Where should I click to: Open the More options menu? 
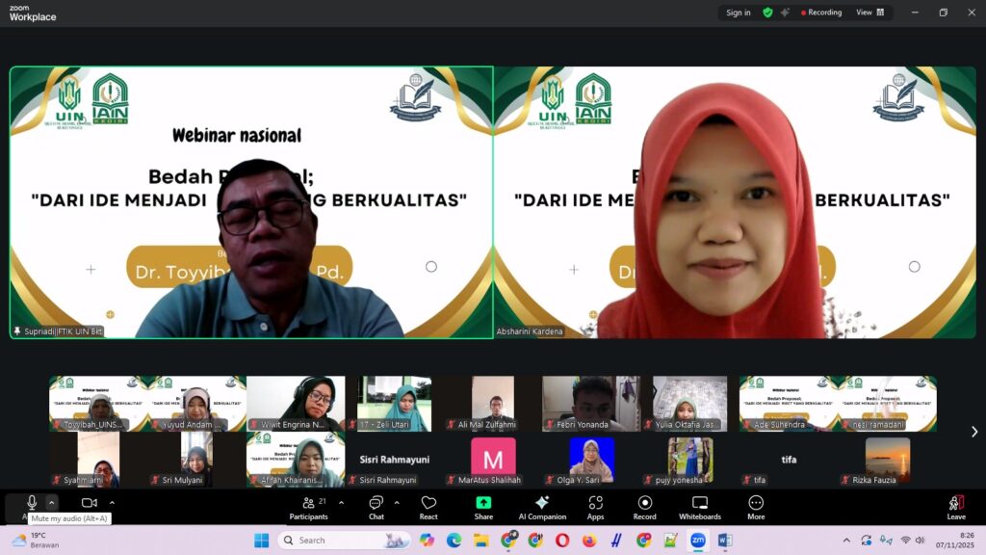pos(756,508)
